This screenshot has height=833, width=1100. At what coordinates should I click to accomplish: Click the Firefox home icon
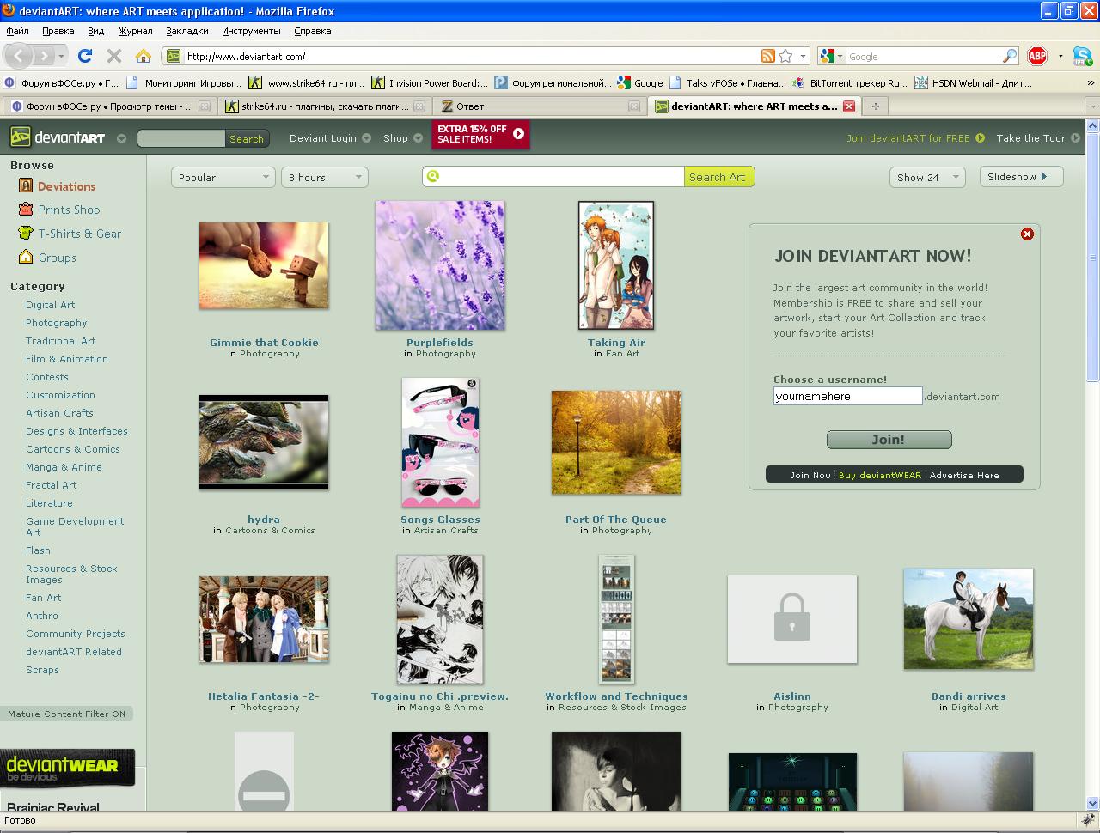(144, 56)
